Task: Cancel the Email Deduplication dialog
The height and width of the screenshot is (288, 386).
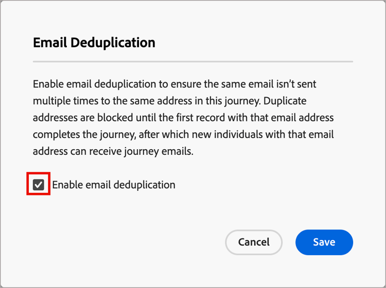Action: point(254,242)
